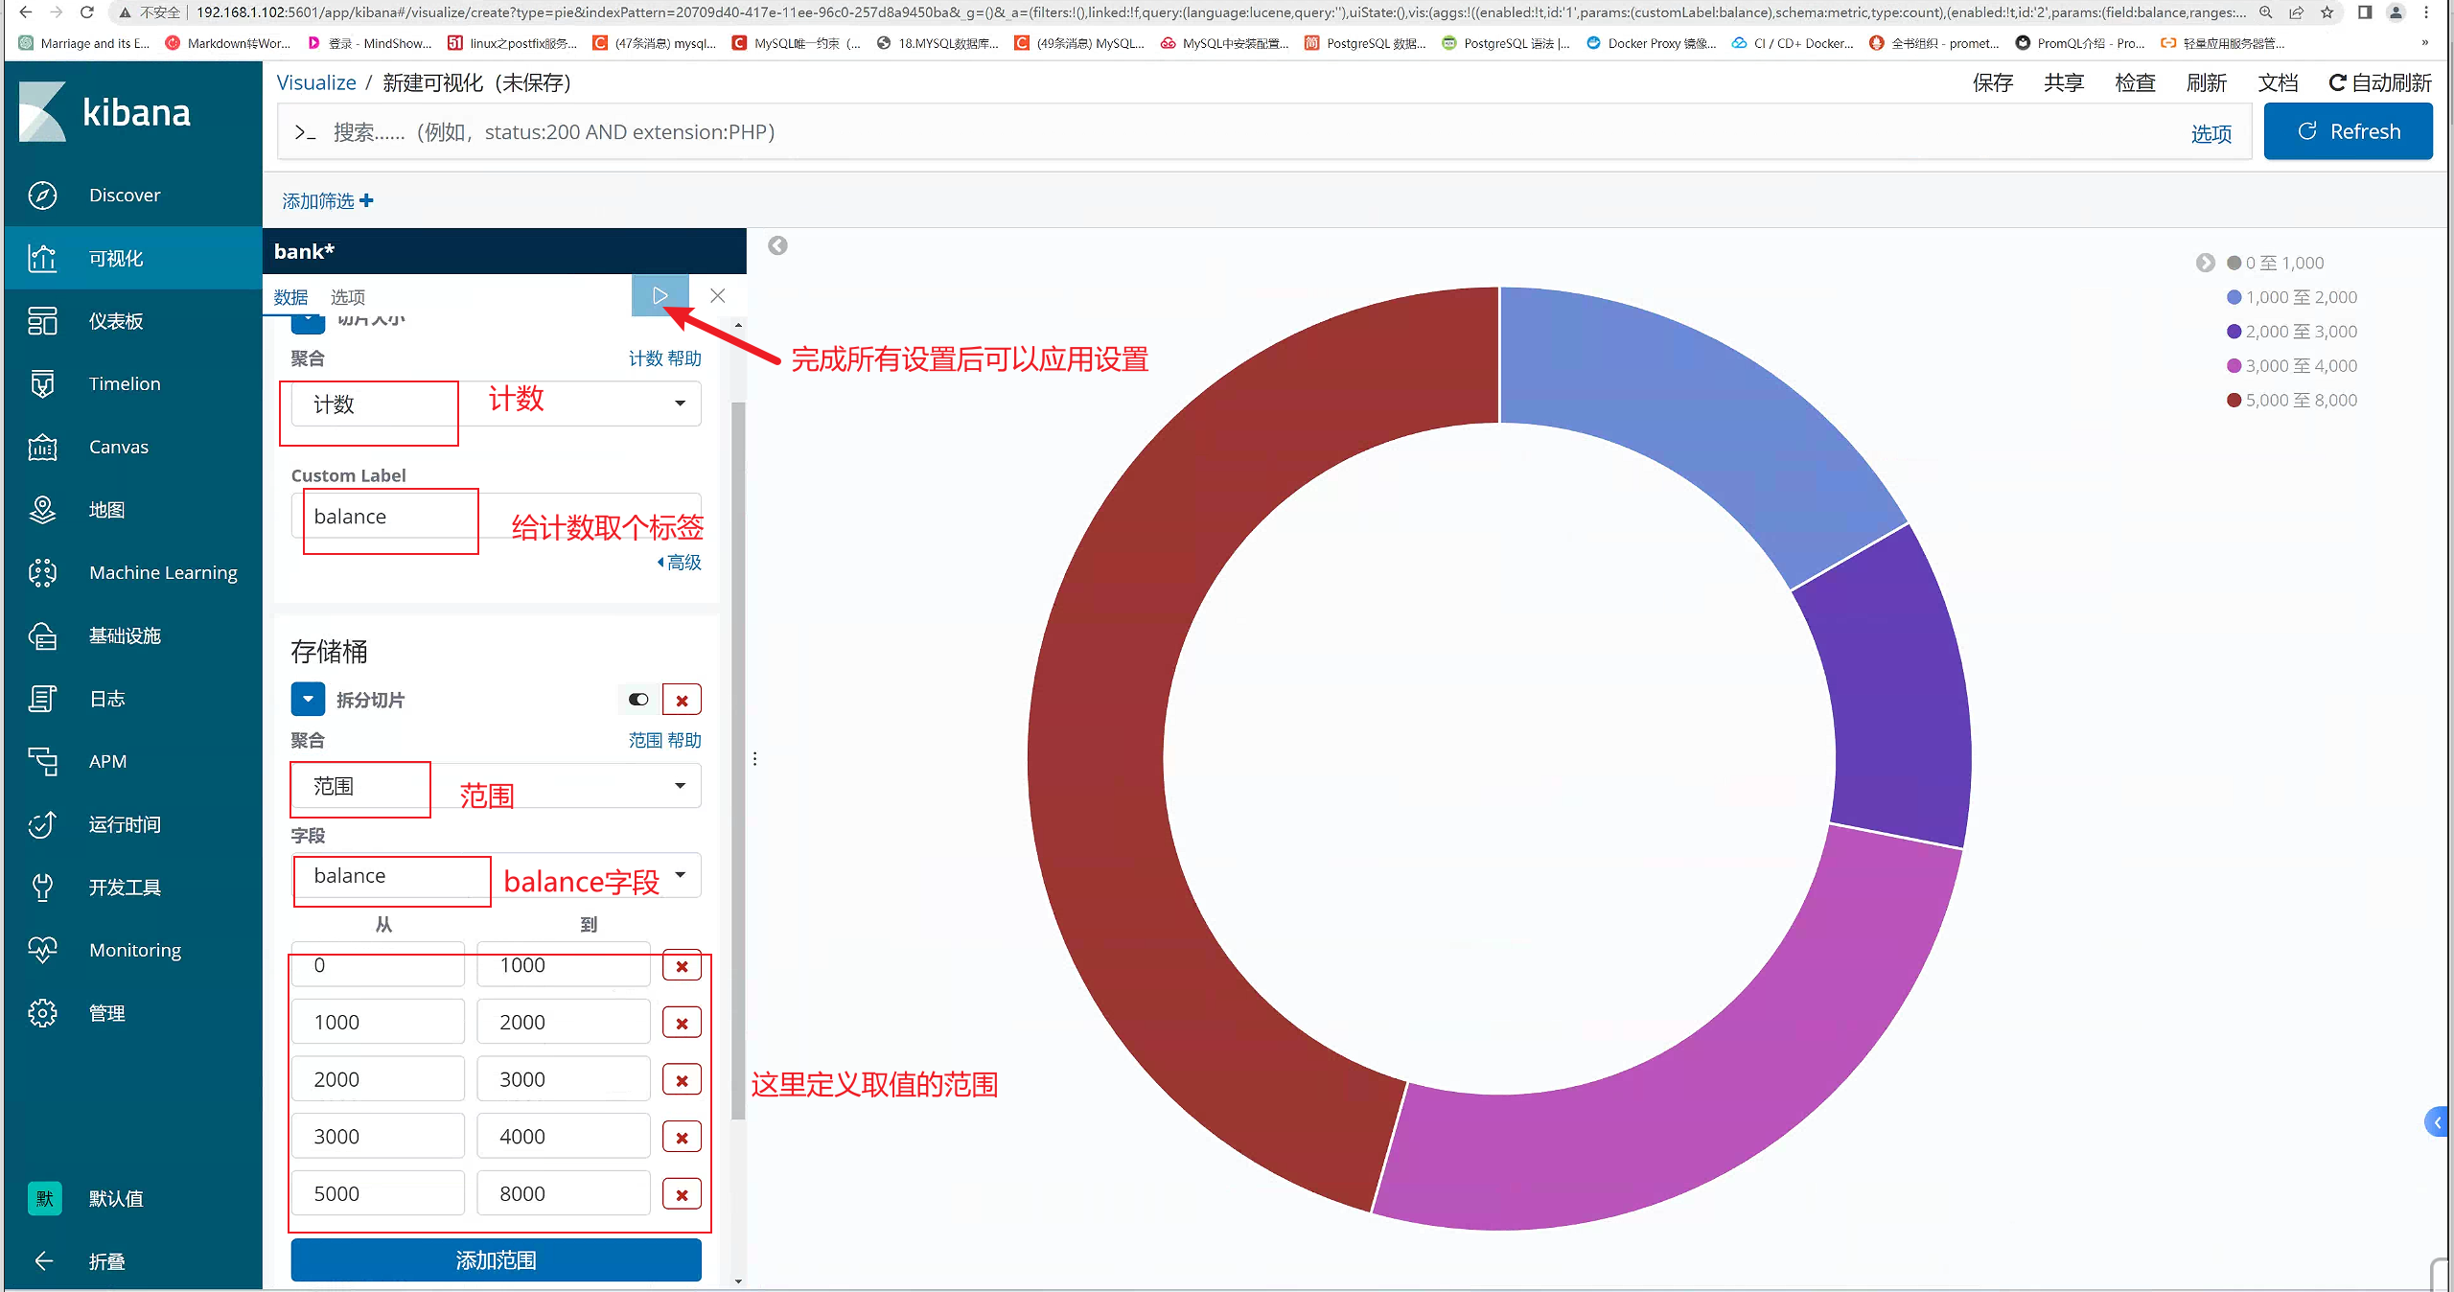Open the Visualize breadcrumb link

316,83
